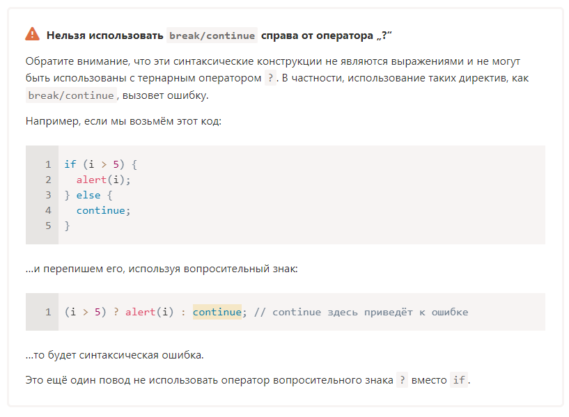Click the text 'Например, если мы возьмём этот код:'

[123, 121]
